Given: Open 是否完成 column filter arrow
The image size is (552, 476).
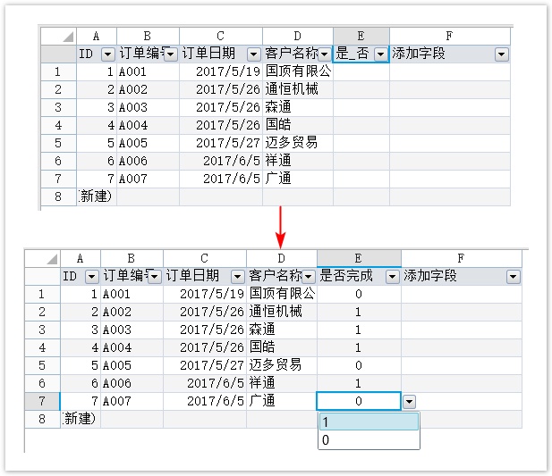Looking at the screenshot, I should click(392, 277).
